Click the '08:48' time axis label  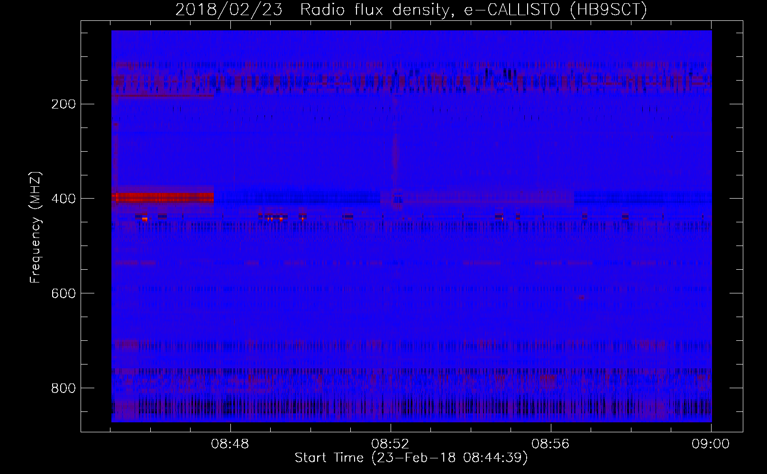pyautogui.click(x=230, y=444)
